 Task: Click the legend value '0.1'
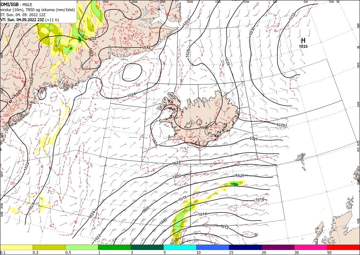(x=3, y=252)
